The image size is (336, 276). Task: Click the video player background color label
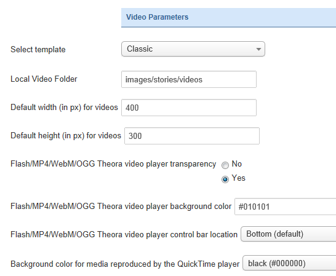(121, 206)
